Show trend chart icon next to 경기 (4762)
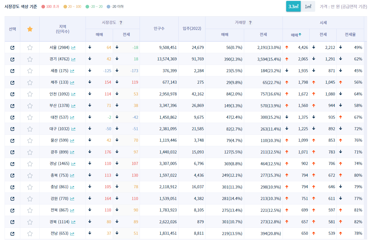The width and height of the screenshot is (372, 242). pyautogui.click(x=73, y=59)
